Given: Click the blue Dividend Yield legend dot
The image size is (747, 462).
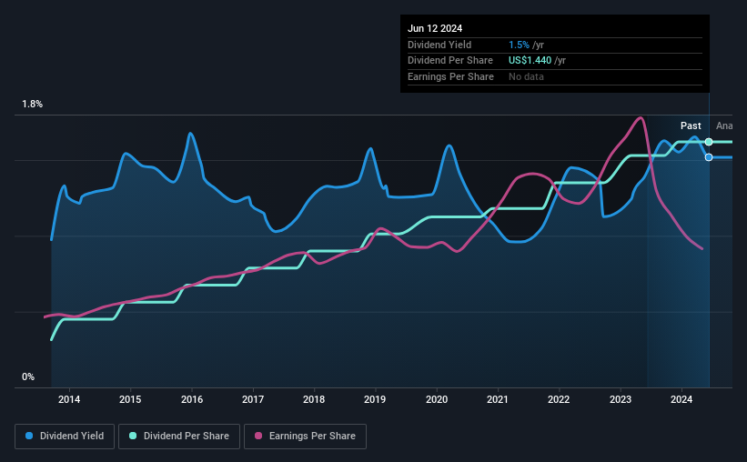Looking at the screenshot, I should (x=29, y=436).
